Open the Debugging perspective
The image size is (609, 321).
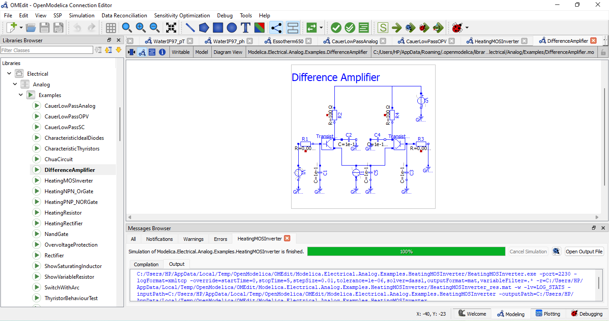tap(586, 314)
